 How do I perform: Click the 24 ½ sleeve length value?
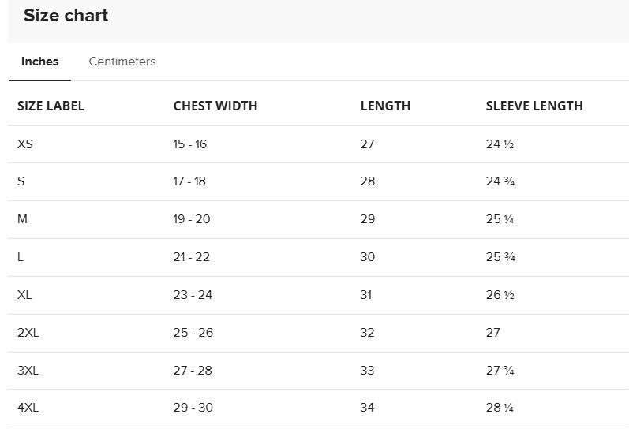coord(500,144)
